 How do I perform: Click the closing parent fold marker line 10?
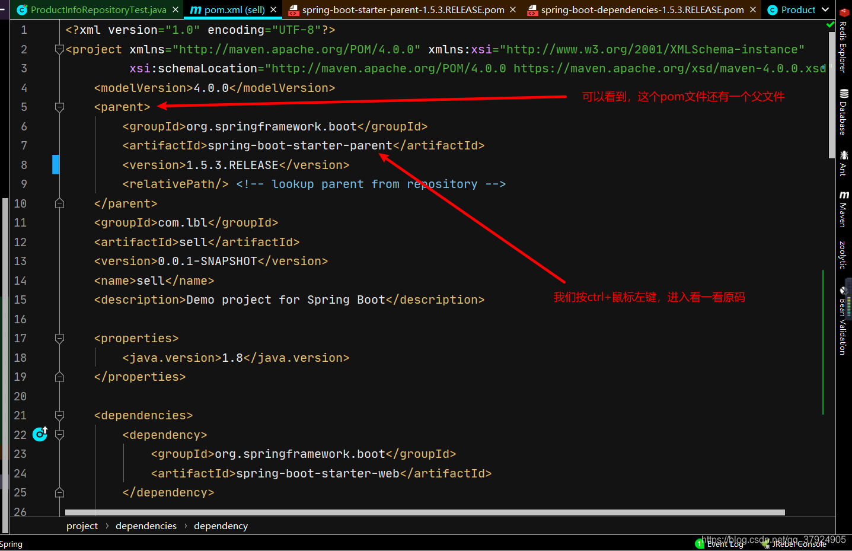(59, 203)
